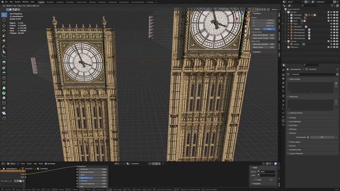Select the Inset Faces tool
This screenshot has width=340, height=191.
[4, 68]
